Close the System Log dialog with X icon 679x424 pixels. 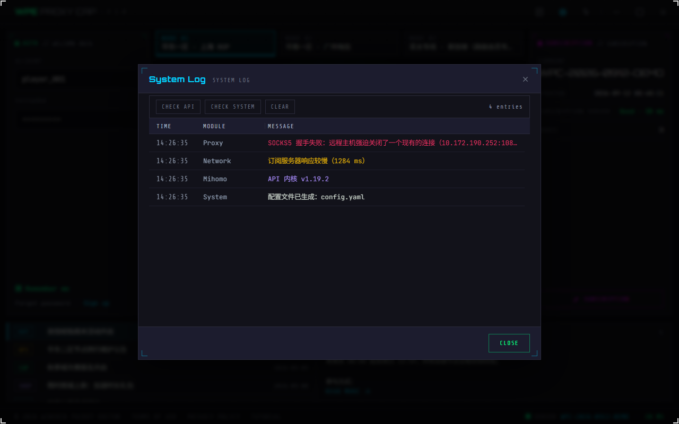pos(525,79)
